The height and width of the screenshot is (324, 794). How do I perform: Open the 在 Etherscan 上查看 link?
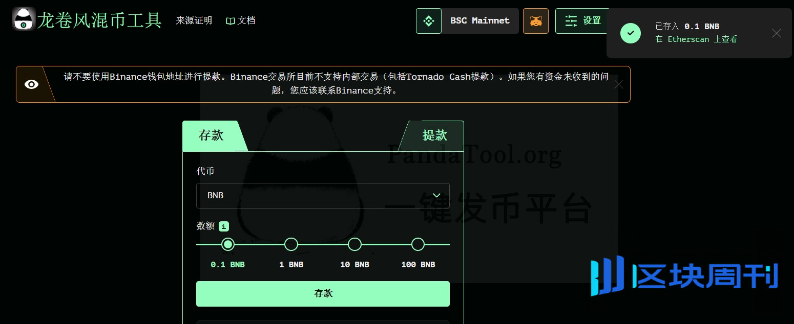pyautogui.click(x=696, y=39)
